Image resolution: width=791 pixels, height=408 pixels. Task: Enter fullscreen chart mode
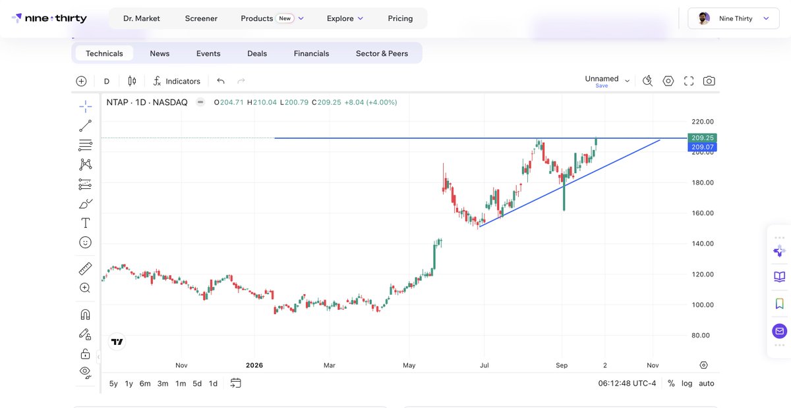pyautogui.click(x=689, y=81)
